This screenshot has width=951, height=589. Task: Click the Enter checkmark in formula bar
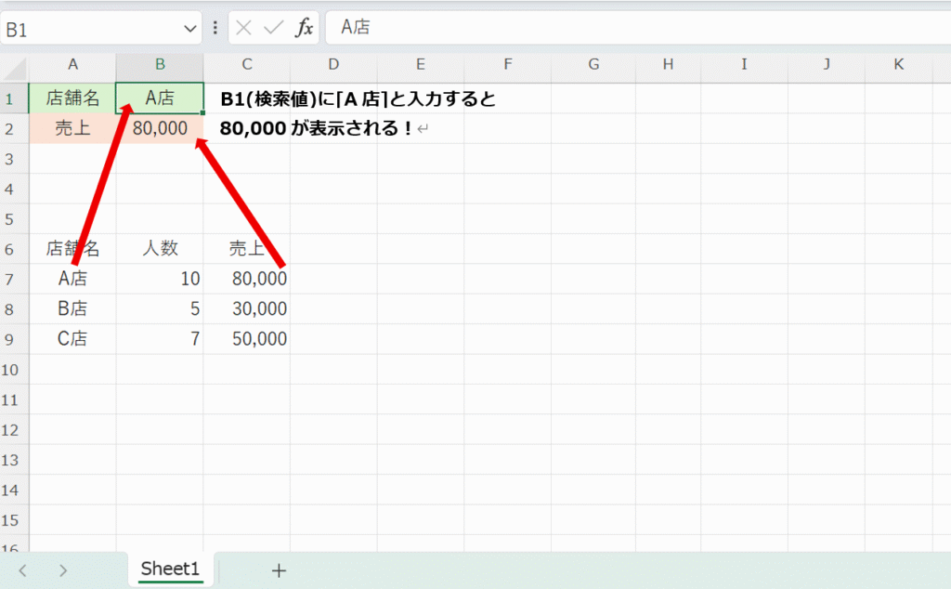point(273,28)
